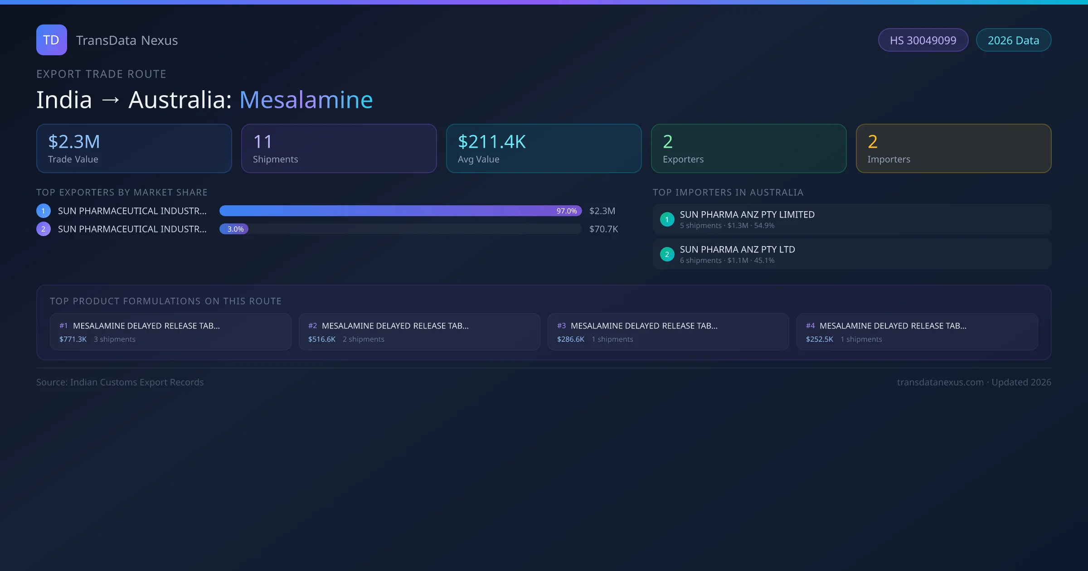Select the 2026 Data badge
The width and height of the screenshot is (1088, 571).
1013,40
